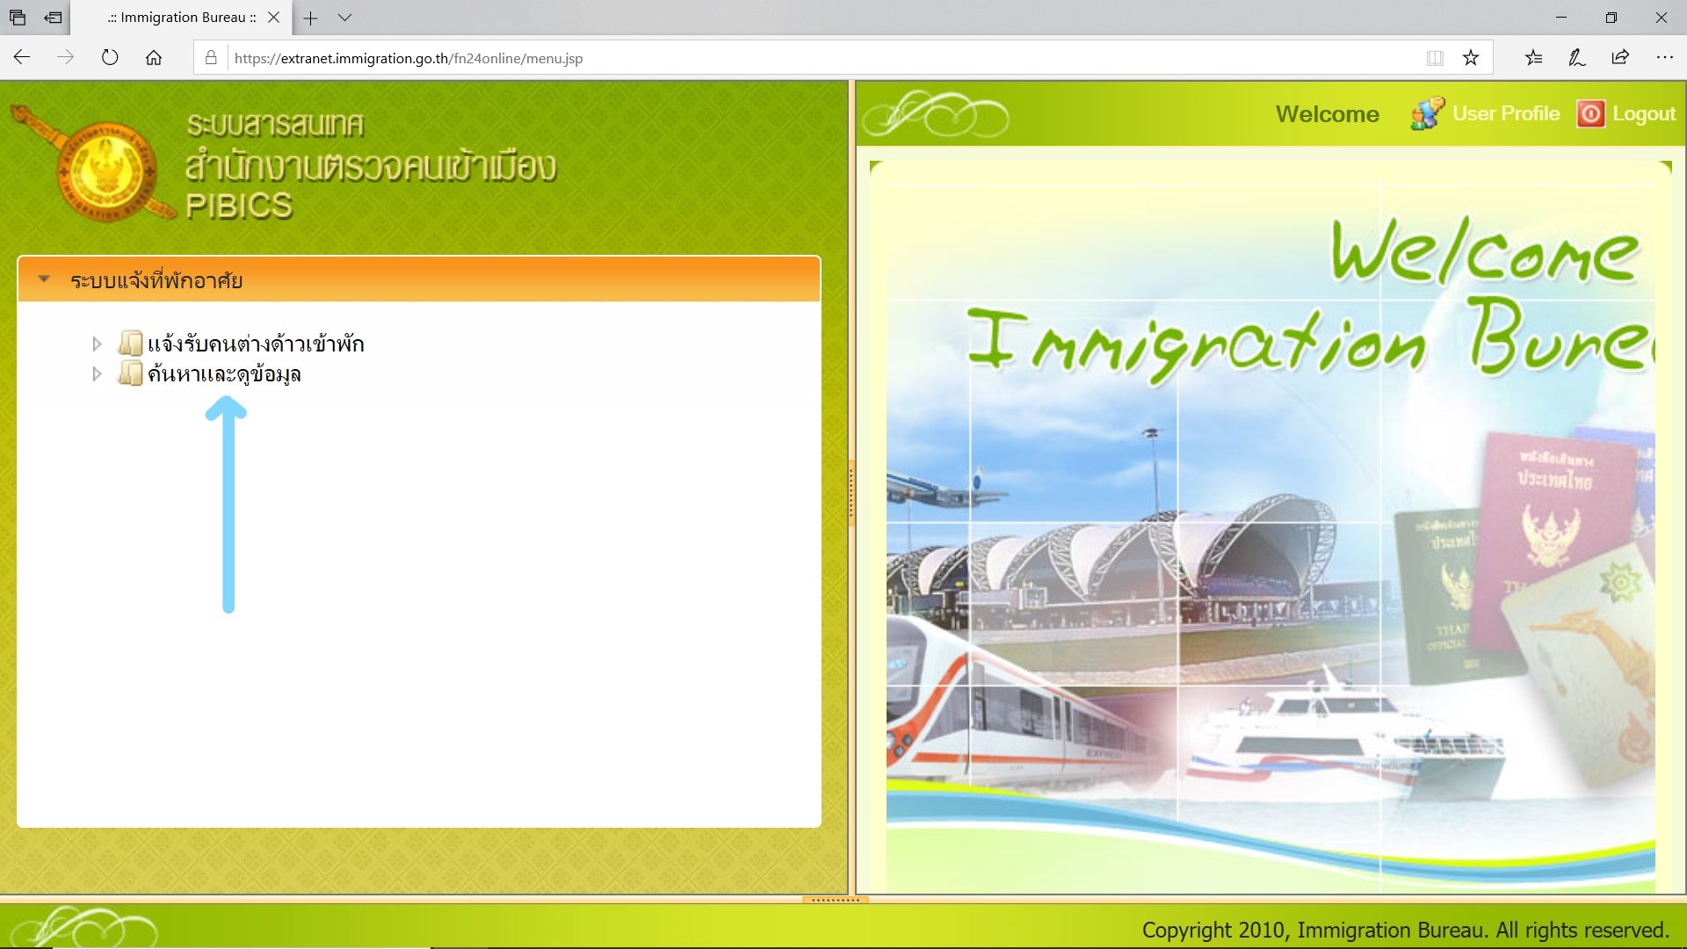Image resolution: width=1687 pixels, height=949 pixels.
Task: Expand ค้นหาและดูข้อมูล tree node
Action: pos(97,374)
